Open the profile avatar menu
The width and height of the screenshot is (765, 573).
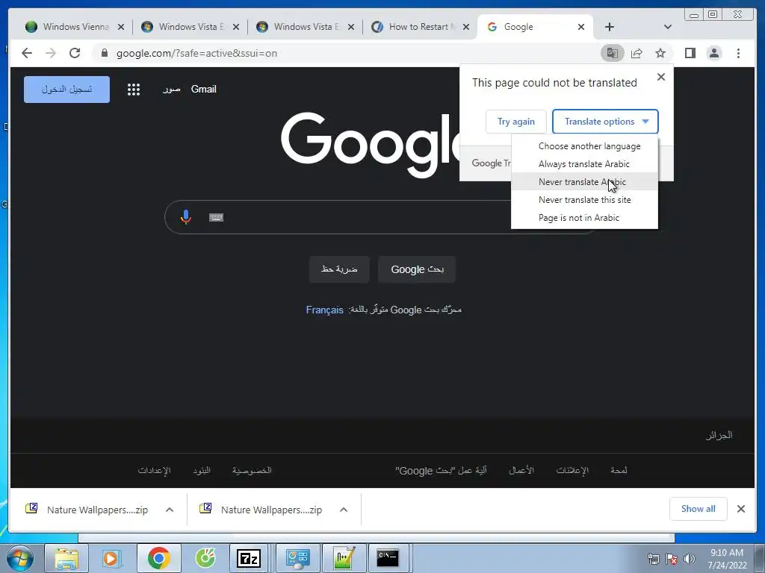tap(714, 53)
